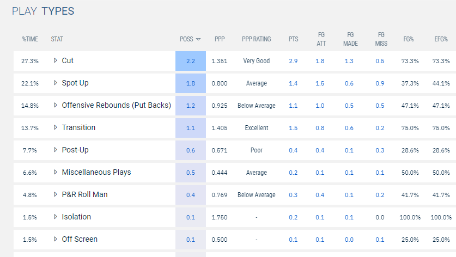This screenshot has width=456, height=257.
Task: Open Post-Up FG missed value 0.3
Action: click(x=380, y=150)
